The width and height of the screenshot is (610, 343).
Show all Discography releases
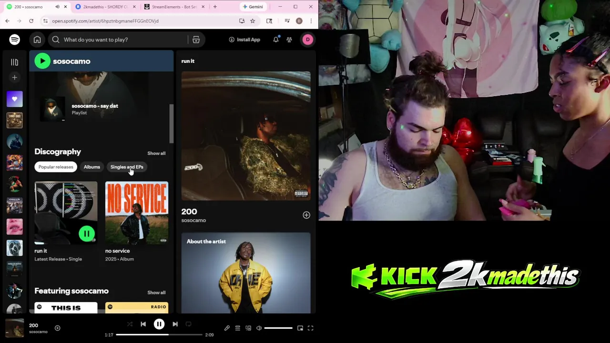pyautogui.click(x=156, y=153)
